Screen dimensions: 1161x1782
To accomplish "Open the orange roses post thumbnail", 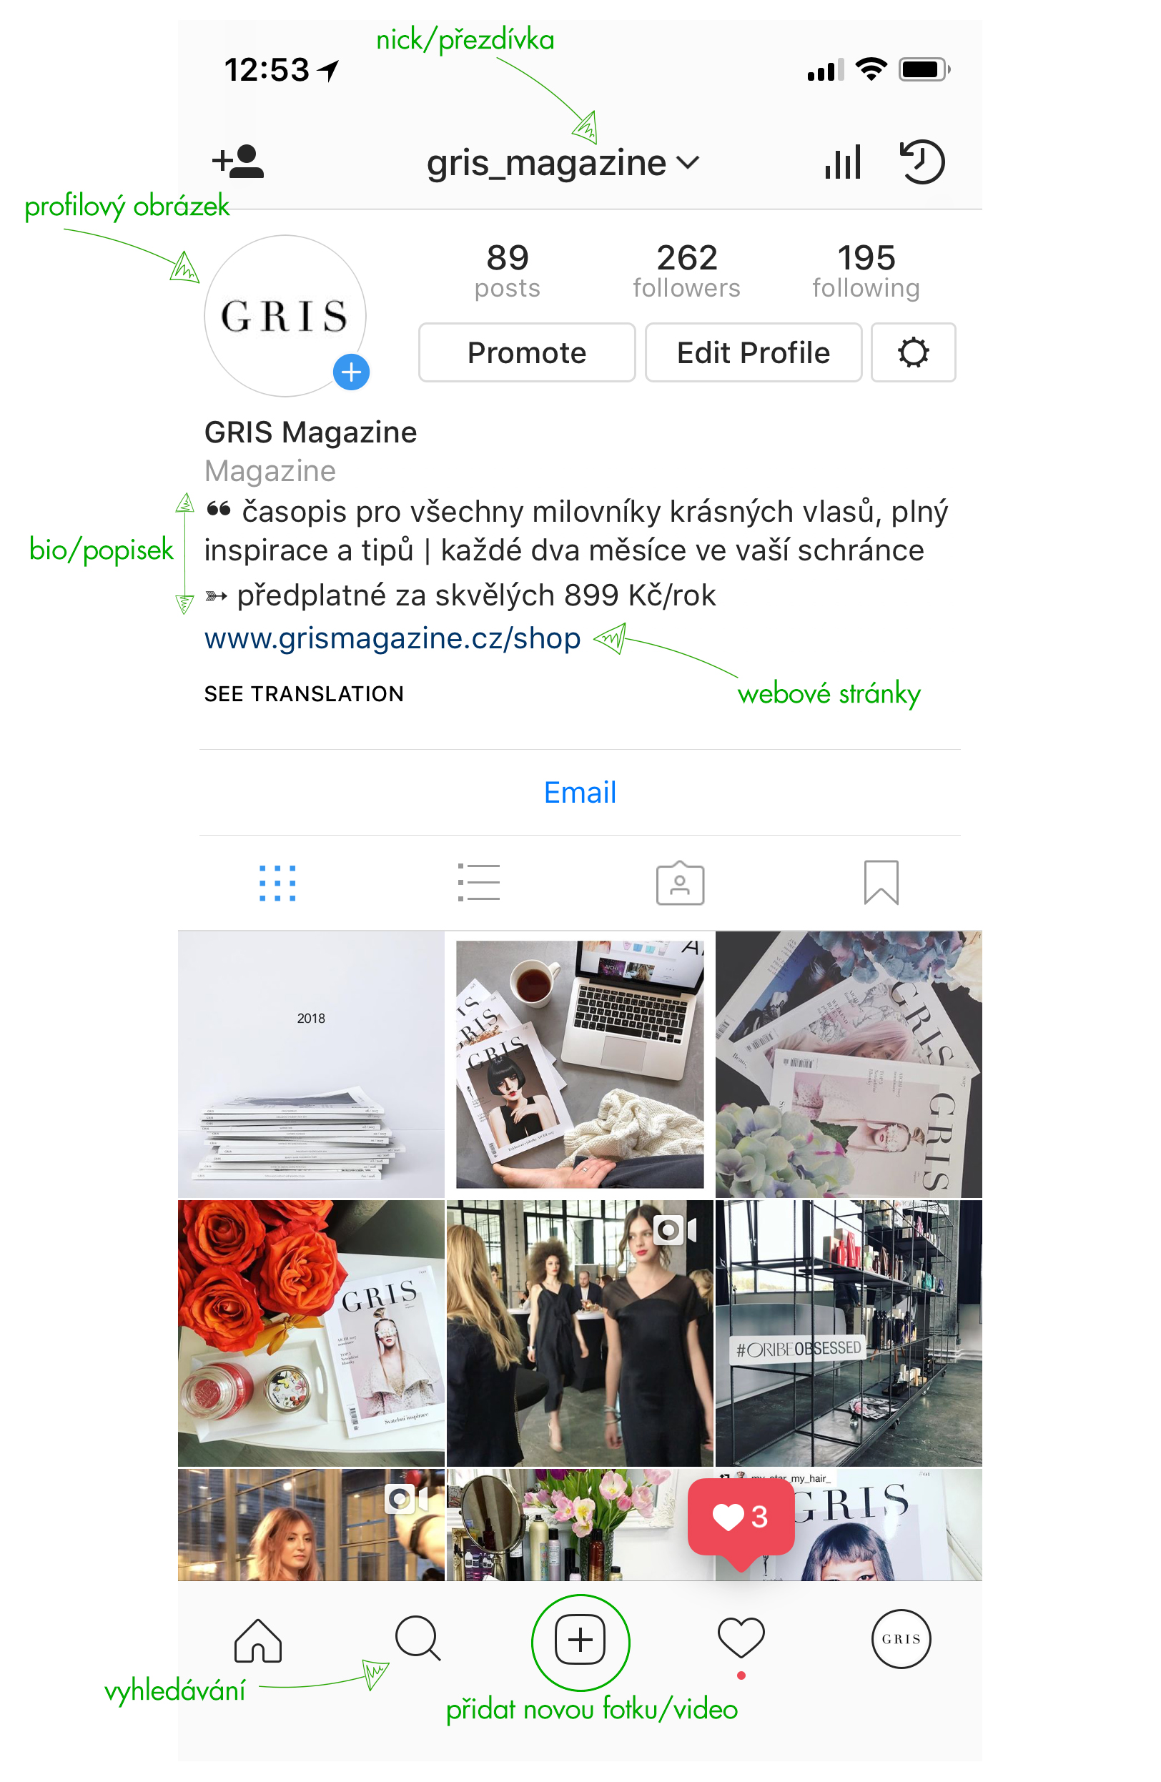I will coord(311,1334).
